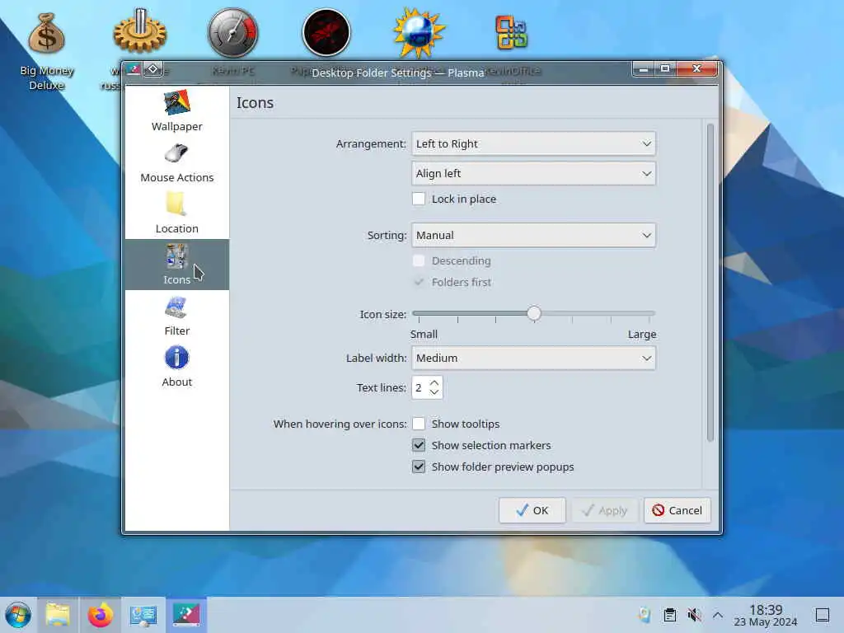Click the clipboard tray icon

[x=669, y=615]
